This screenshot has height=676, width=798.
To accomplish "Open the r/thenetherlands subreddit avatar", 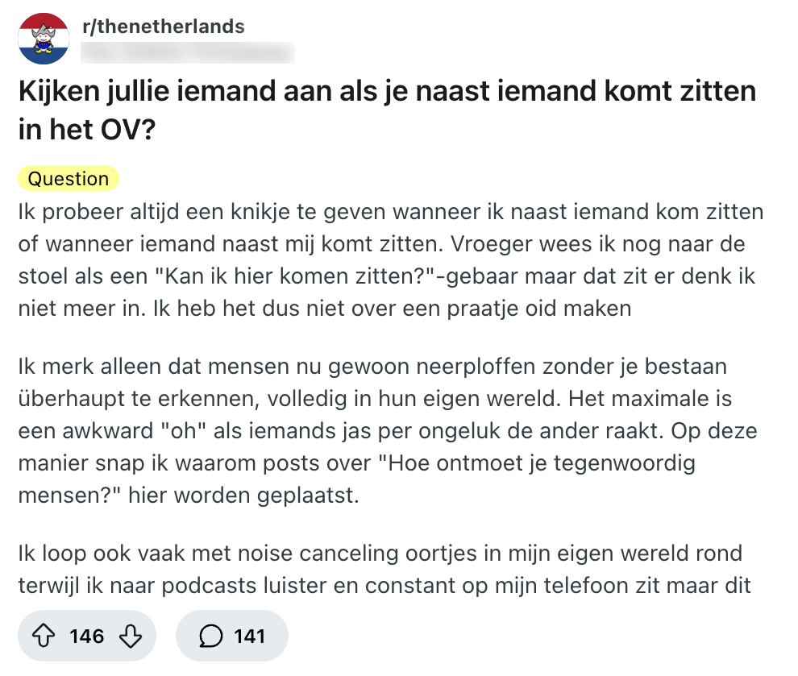I will click(x=44, y=39).
